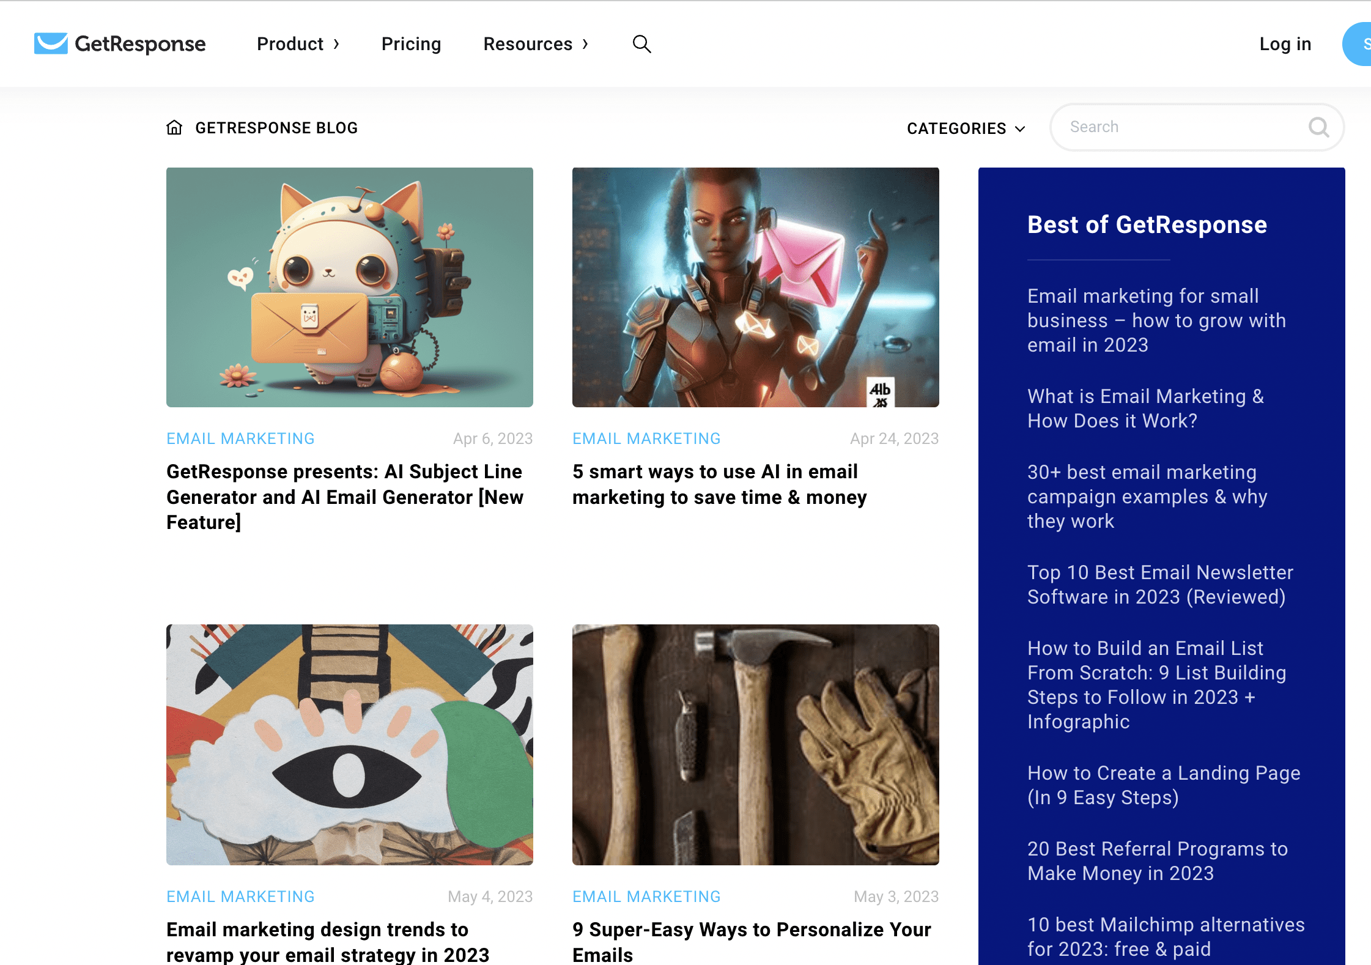Click the home icon next to GETRESPONSE BLOG

174,127
